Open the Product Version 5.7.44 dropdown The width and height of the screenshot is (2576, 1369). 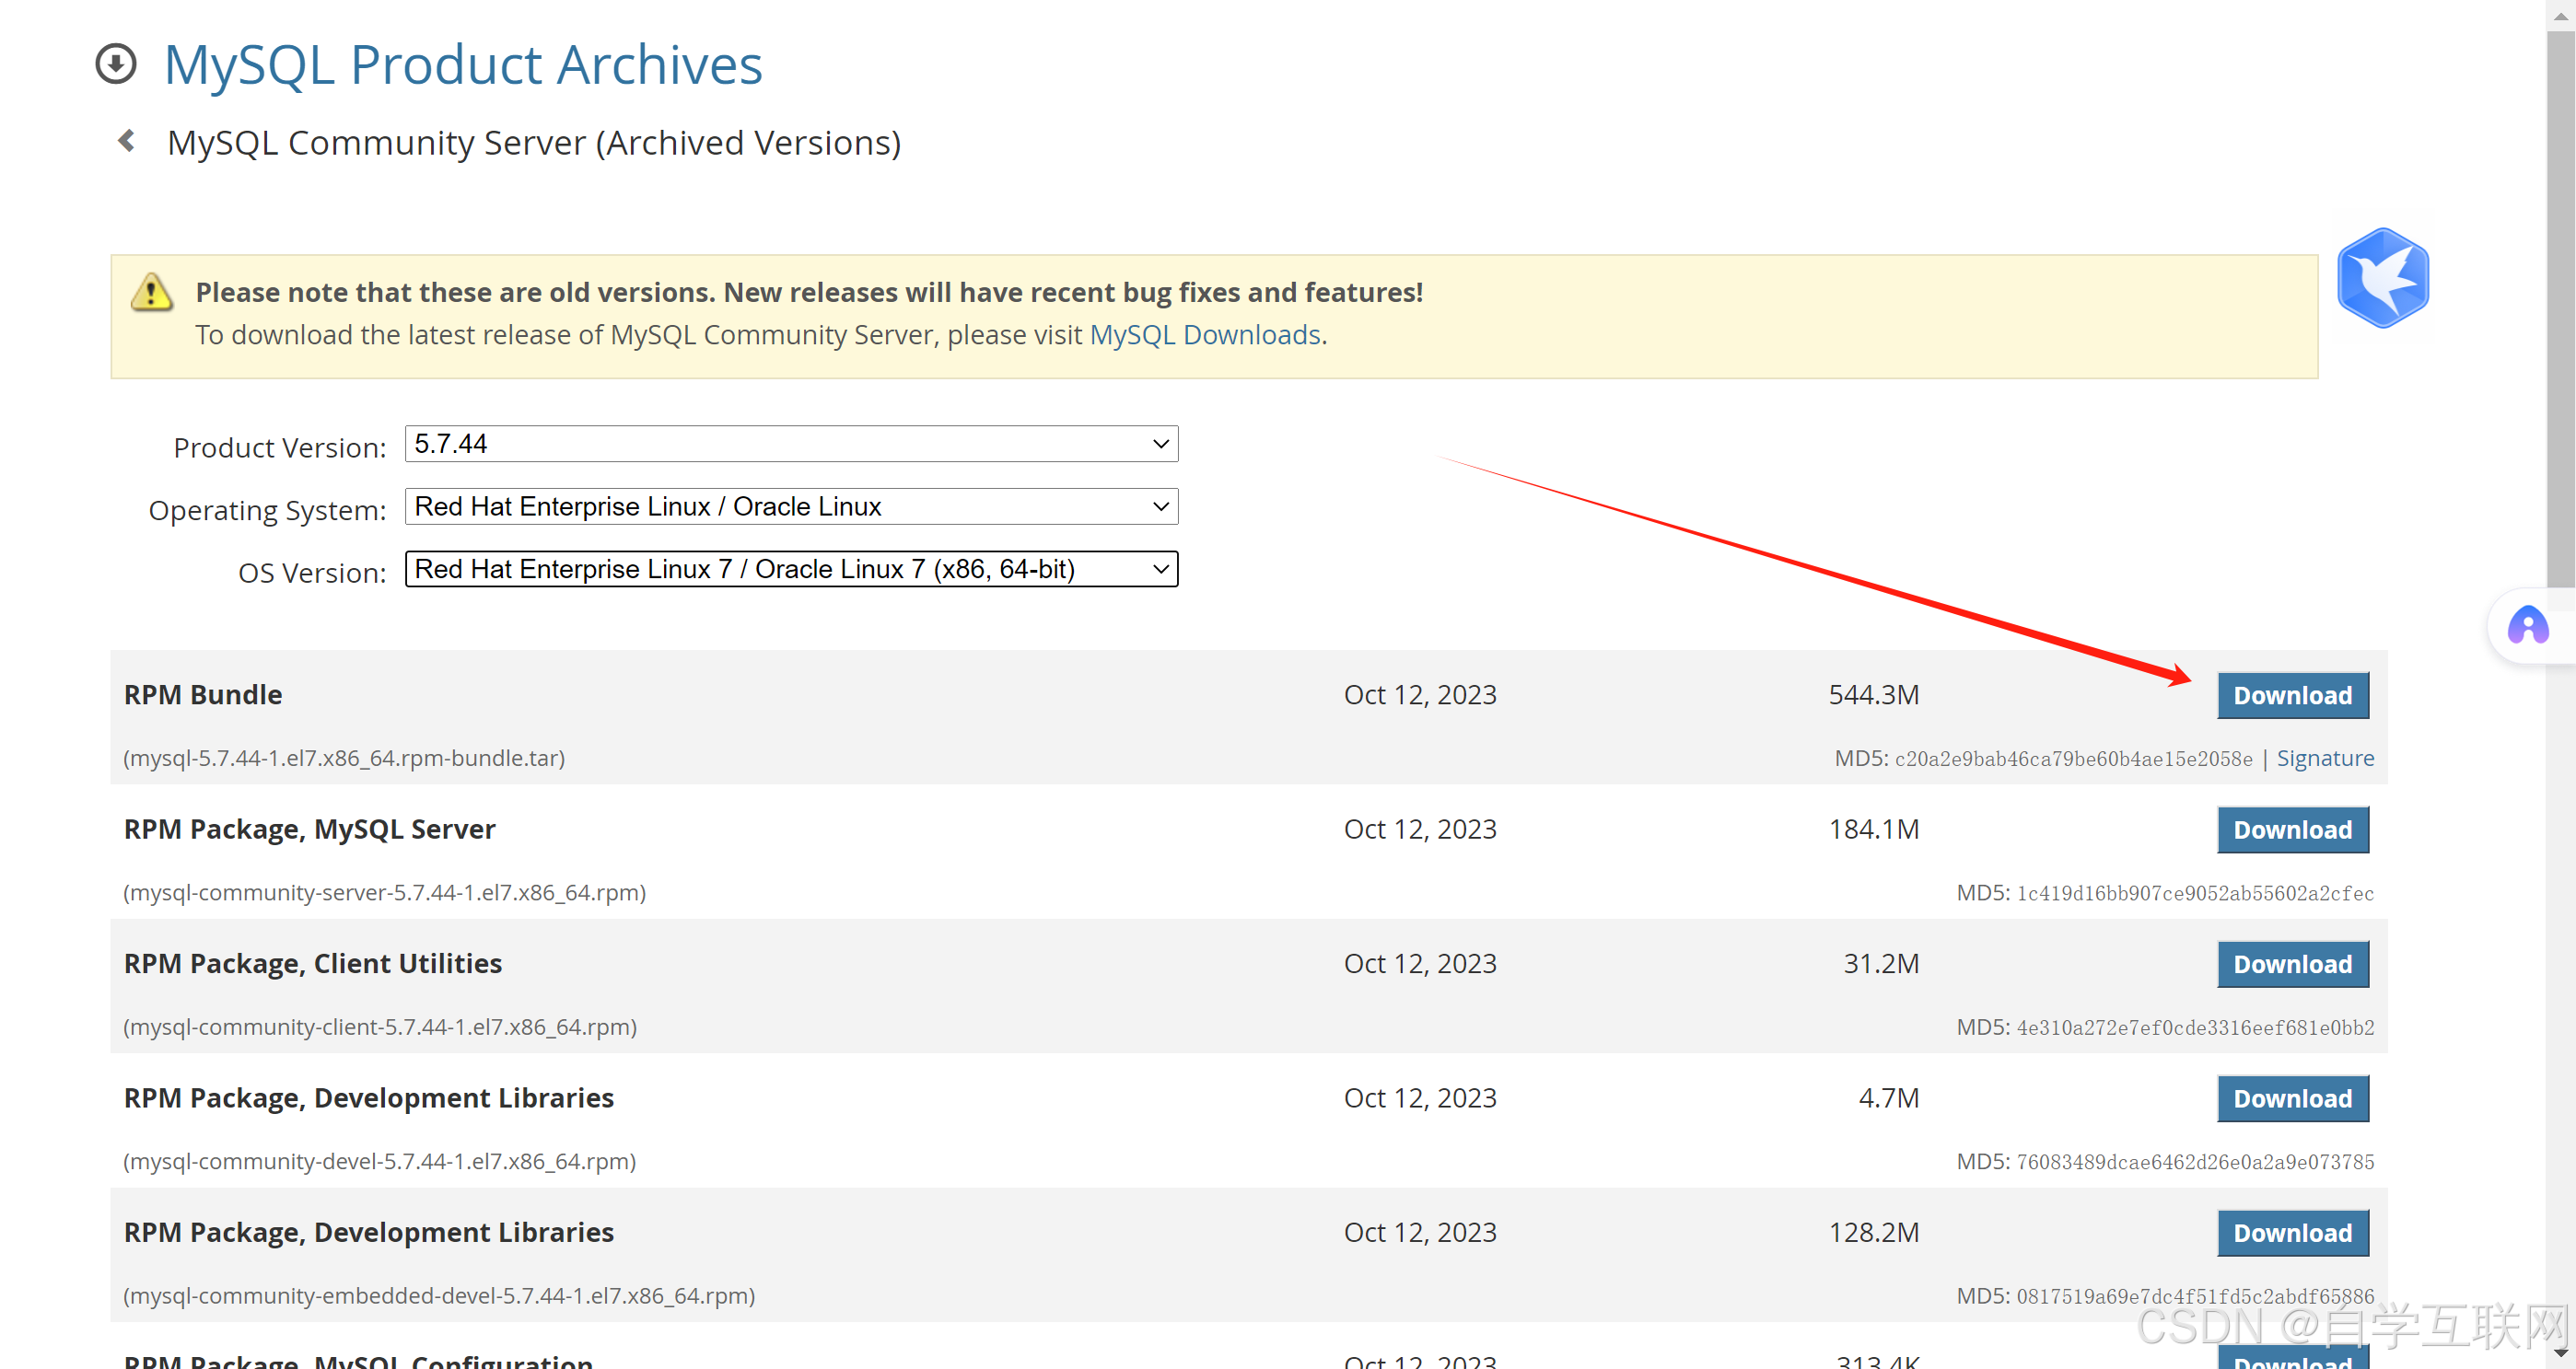[x=790, y=444]
